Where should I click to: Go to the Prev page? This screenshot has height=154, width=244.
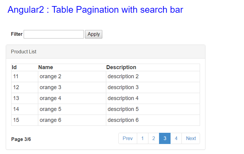point(127,138)
